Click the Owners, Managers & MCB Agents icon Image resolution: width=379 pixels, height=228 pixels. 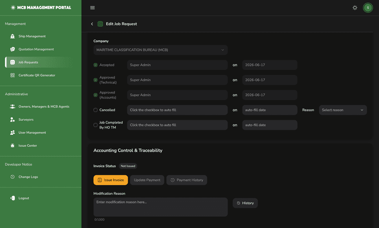pyautogui.click(x=12, y=106)
